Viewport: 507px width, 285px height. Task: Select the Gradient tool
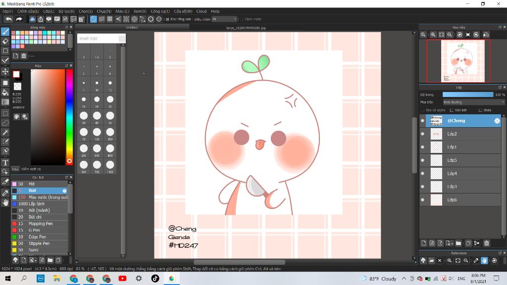click(x=5, y=102)
